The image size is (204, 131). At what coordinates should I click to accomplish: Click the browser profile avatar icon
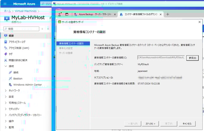(x=60, y=14)
